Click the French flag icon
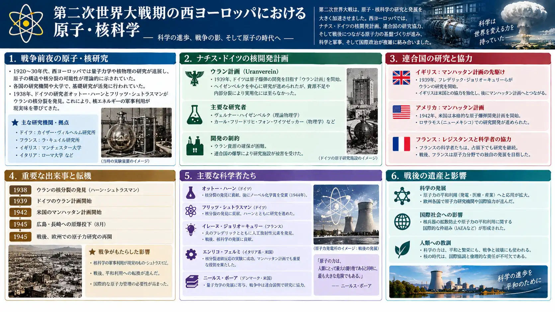 [x=401, y=144]
